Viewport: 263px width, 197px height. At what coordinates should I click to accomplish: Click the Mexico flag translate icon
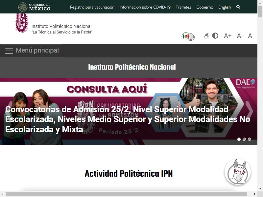coord(188,36)
